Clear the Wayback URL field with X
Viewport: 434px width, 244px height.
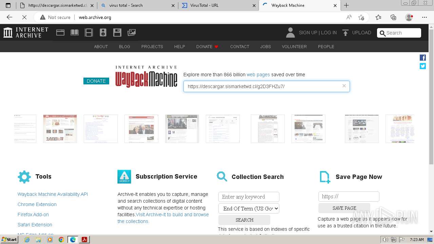click(344, 86)
